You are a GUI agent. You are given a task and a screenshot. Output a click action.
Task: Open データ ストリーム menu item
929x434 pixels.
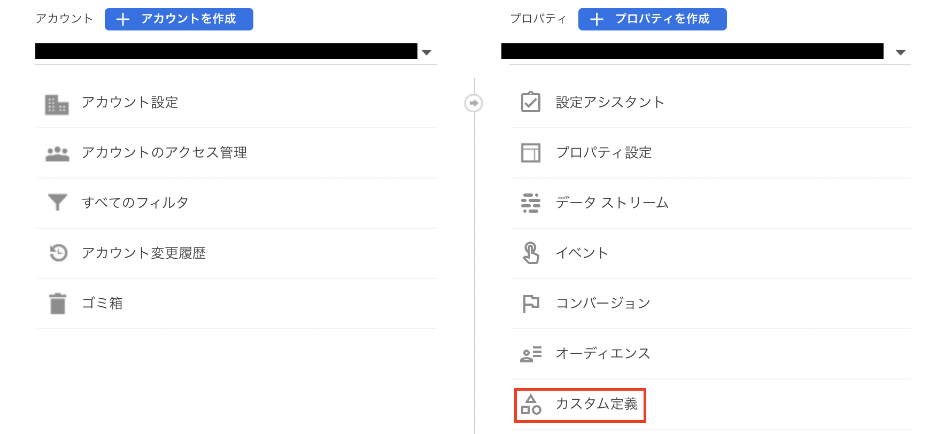pyautogui.click(x=711, y=203)
